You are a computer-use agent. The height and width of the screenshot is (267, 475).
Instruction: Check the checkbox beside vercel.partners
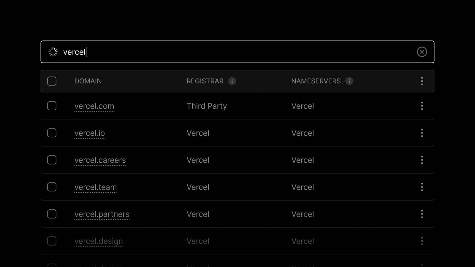(x=52, y=214)
